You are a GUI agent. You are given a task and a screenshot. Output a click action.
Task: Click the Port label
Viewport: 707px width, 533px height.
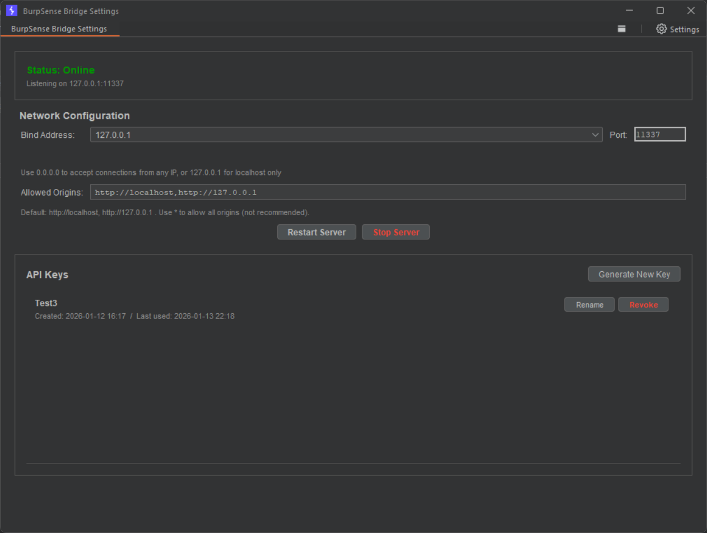[x=618, y=135]
